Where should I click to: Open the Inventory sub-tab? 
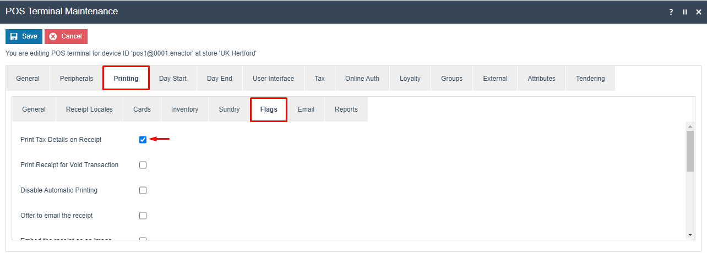click(x=185, y=109)
